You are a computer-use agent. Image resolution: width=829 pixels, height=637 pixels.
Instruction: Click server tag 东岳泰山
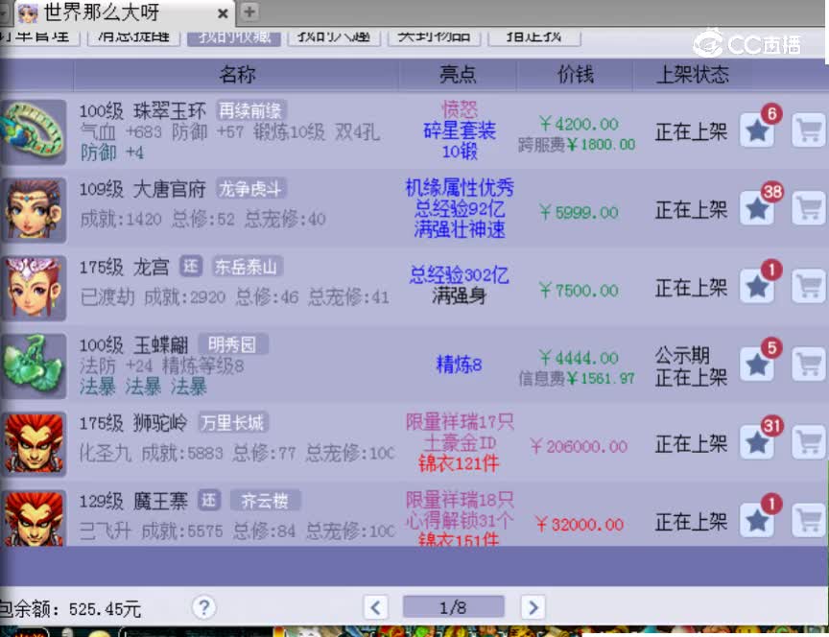coord(248,267)
